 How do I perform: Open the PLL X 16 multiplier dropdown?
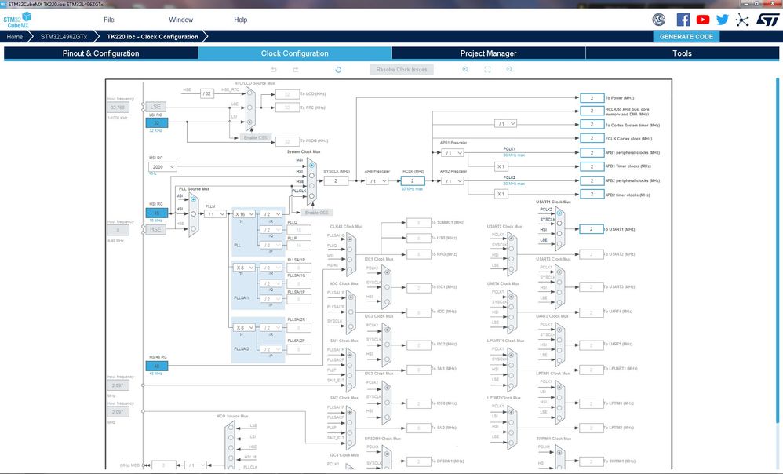pos(244,213)
